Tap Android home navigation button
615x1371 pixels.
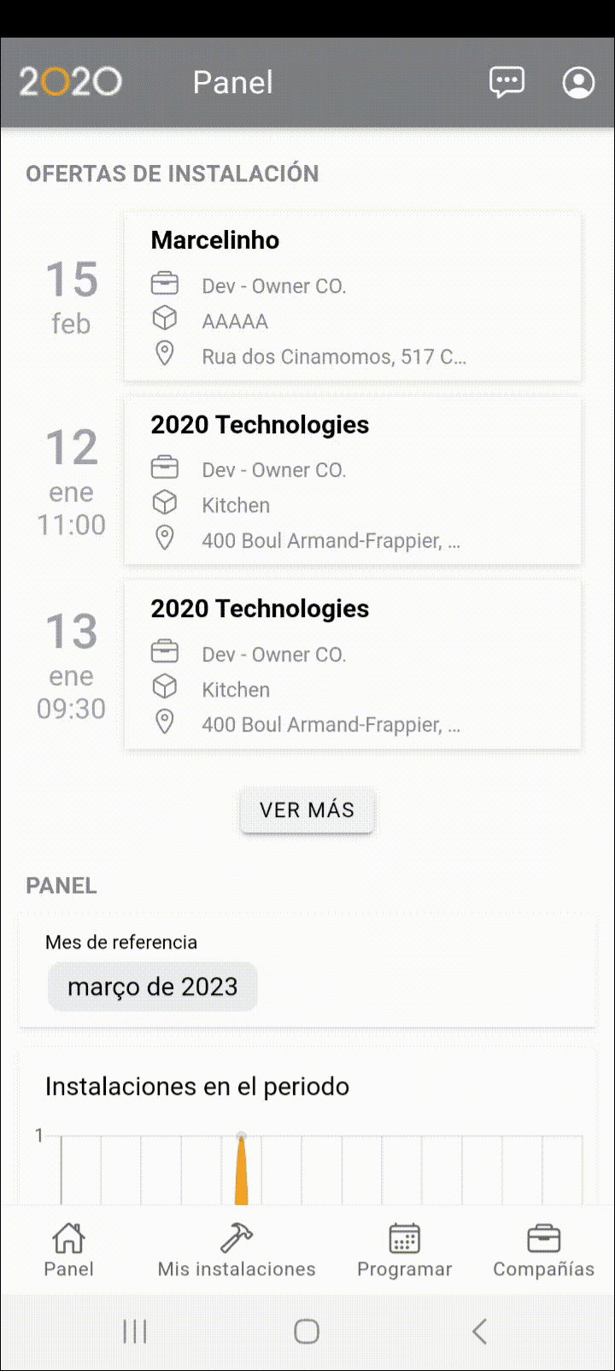click(307, 1331)
